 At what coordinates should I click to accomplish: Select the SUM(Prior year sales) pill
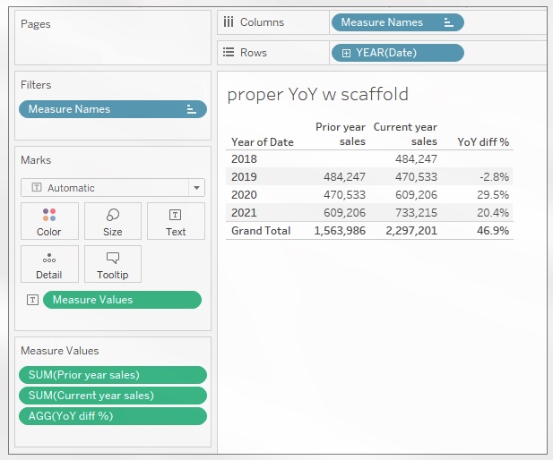113,375
